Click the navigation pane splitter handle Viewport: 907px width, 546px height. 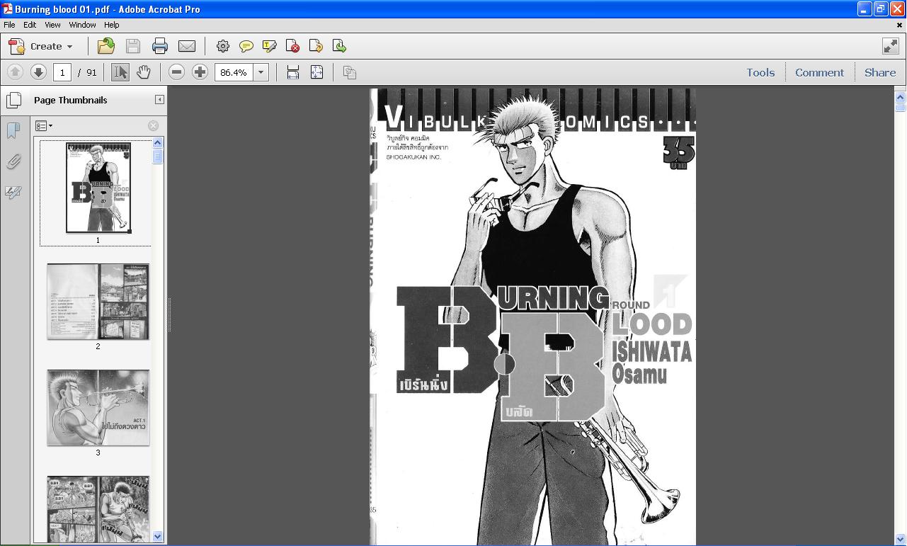pyautogui.click(x=169, y=316)
